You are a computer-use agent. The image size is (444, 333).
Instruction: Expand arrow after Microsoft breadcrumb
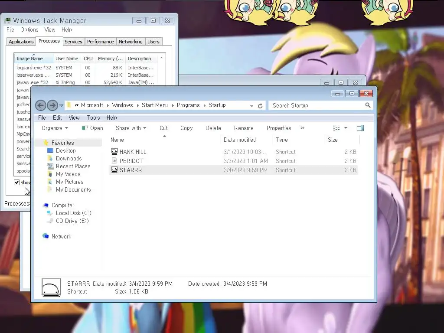(x=108, y=106)
